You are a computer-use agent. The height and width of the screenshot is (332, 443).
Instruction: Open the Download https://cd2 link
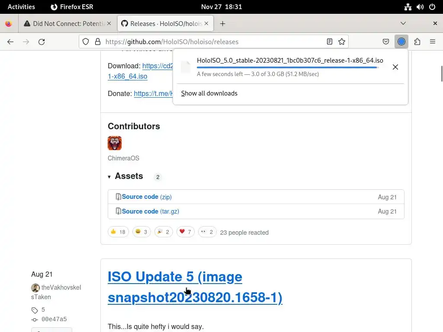157,66
